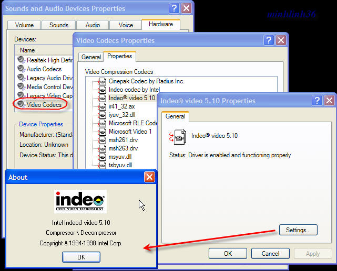
Task: Select 'Video Codecs' in Devices list
Action: (44, 104)
